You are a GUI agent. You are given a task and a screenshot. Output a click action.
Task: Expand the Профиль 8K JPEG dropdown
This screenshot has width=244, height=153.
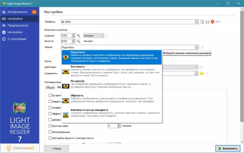pos(196,22)
